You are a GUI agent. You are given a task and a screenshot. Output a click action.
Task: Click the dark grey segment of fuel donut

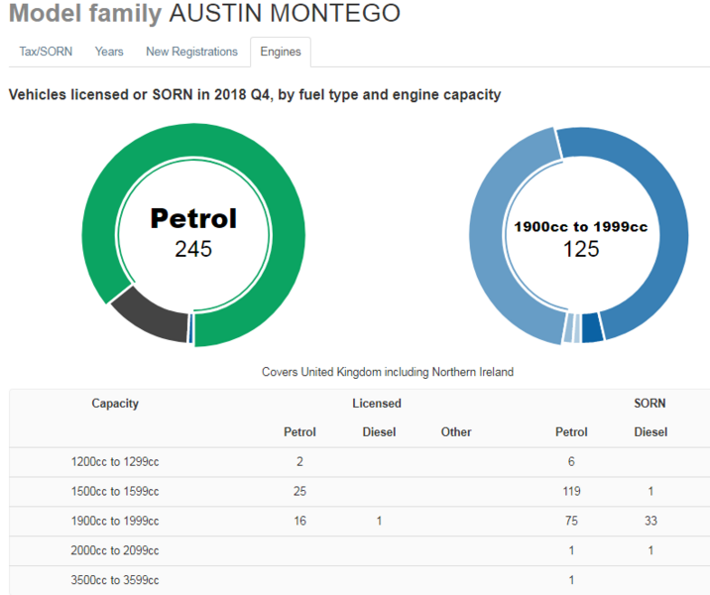pos(152,317)
